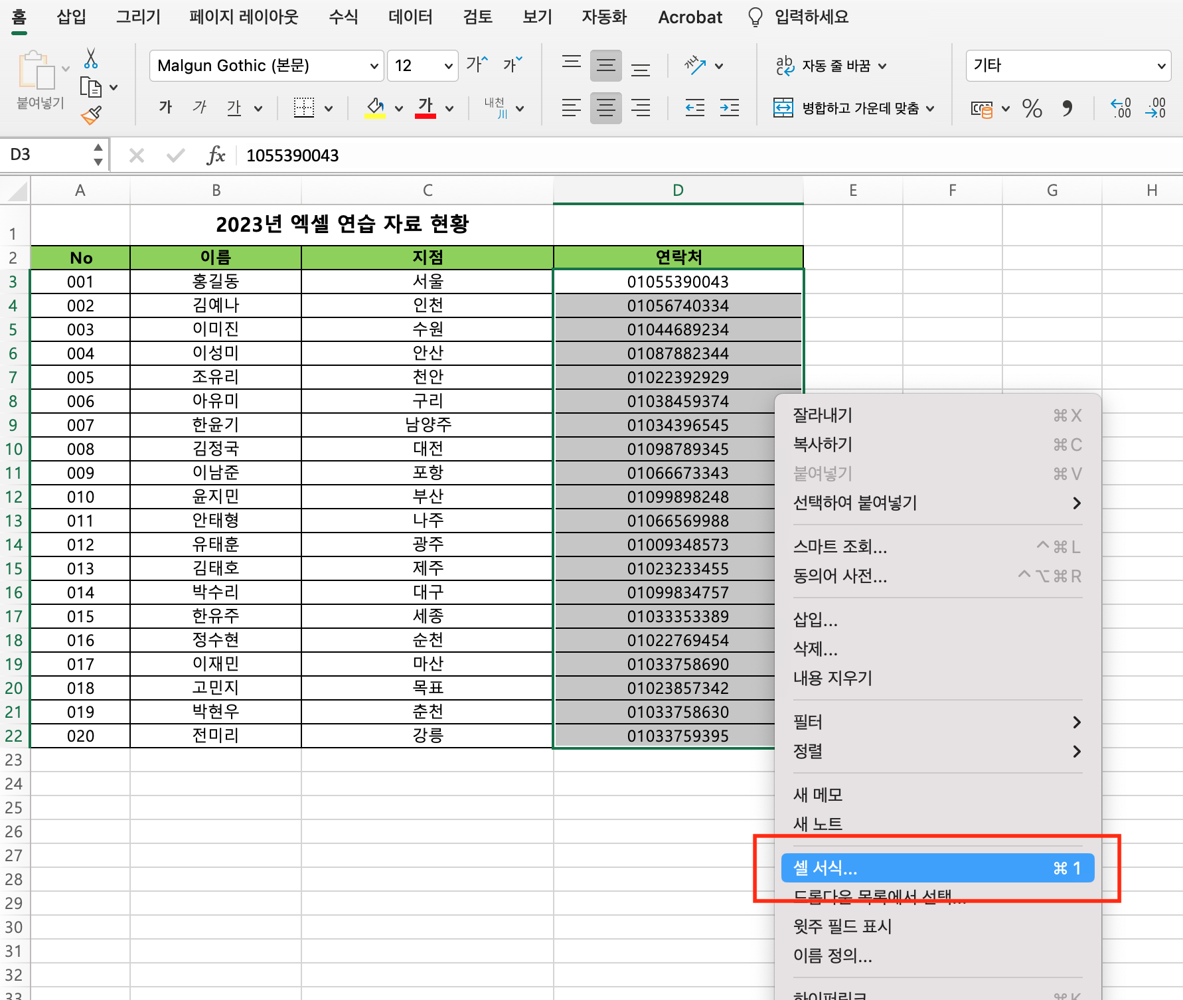Screen dimensions: 1183x1000
Task: Click the cell borders icon
Action: click(304, 108)
